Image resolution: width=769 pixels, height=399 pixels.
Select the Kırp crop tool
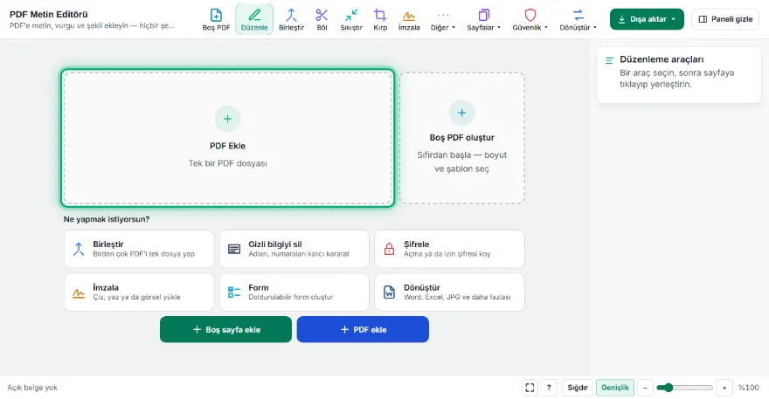pos(380,19)
